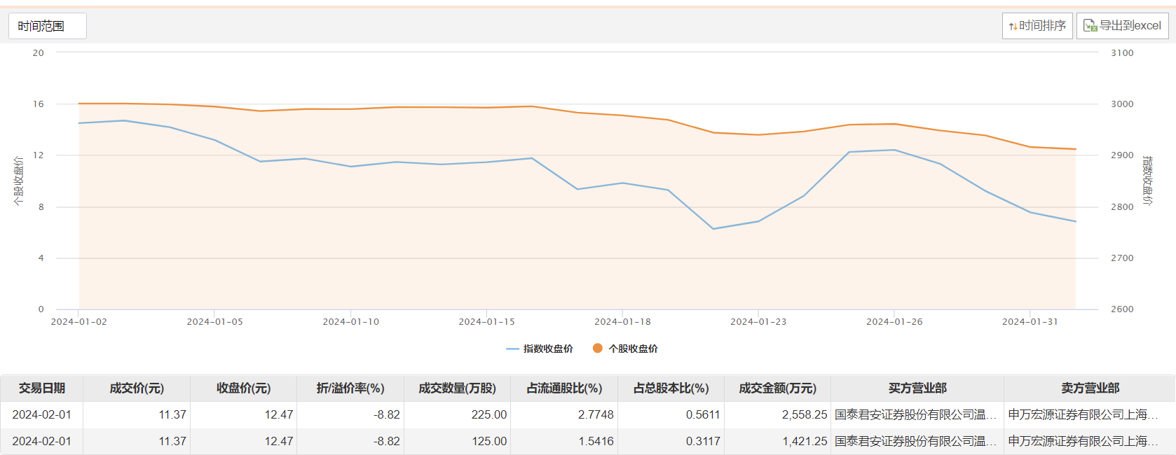
Task: Select the 125.00 成交数量 cell
Action: pos(457,441)
